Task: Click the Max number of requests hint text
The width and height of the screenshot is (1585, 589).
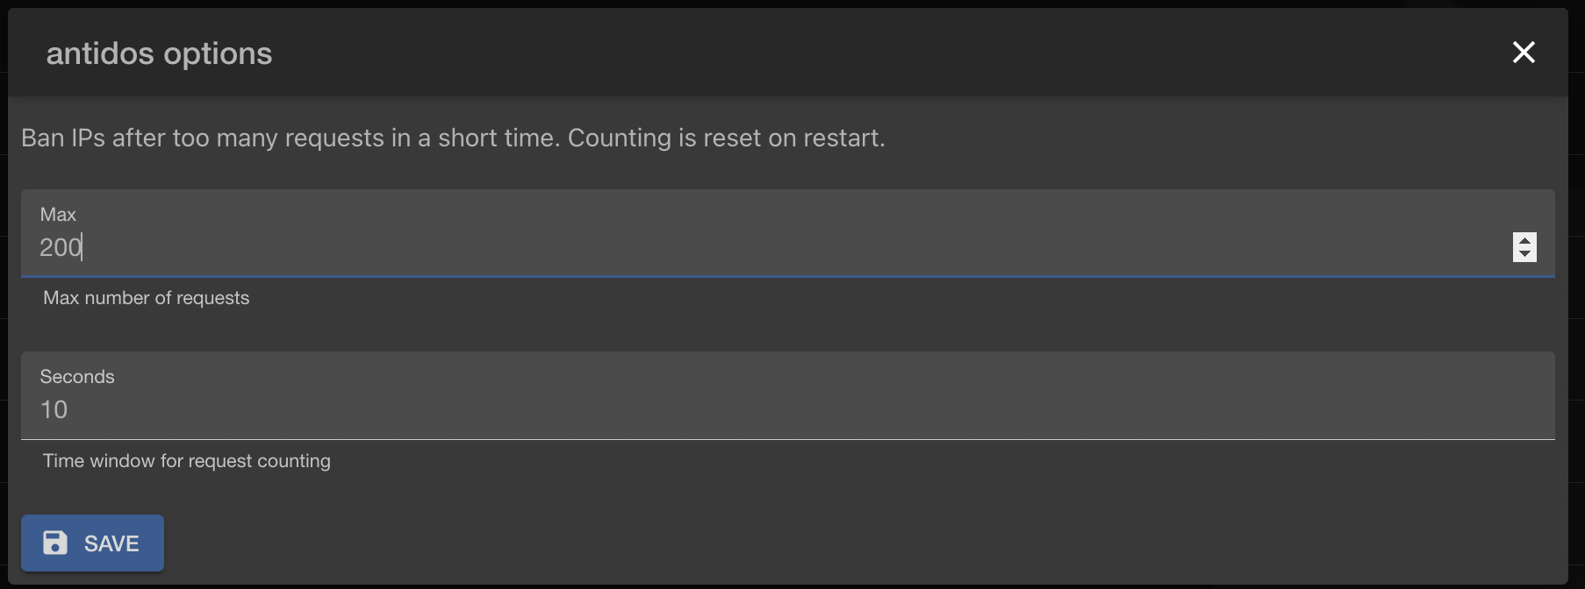Action: click(x=146, y=297)
